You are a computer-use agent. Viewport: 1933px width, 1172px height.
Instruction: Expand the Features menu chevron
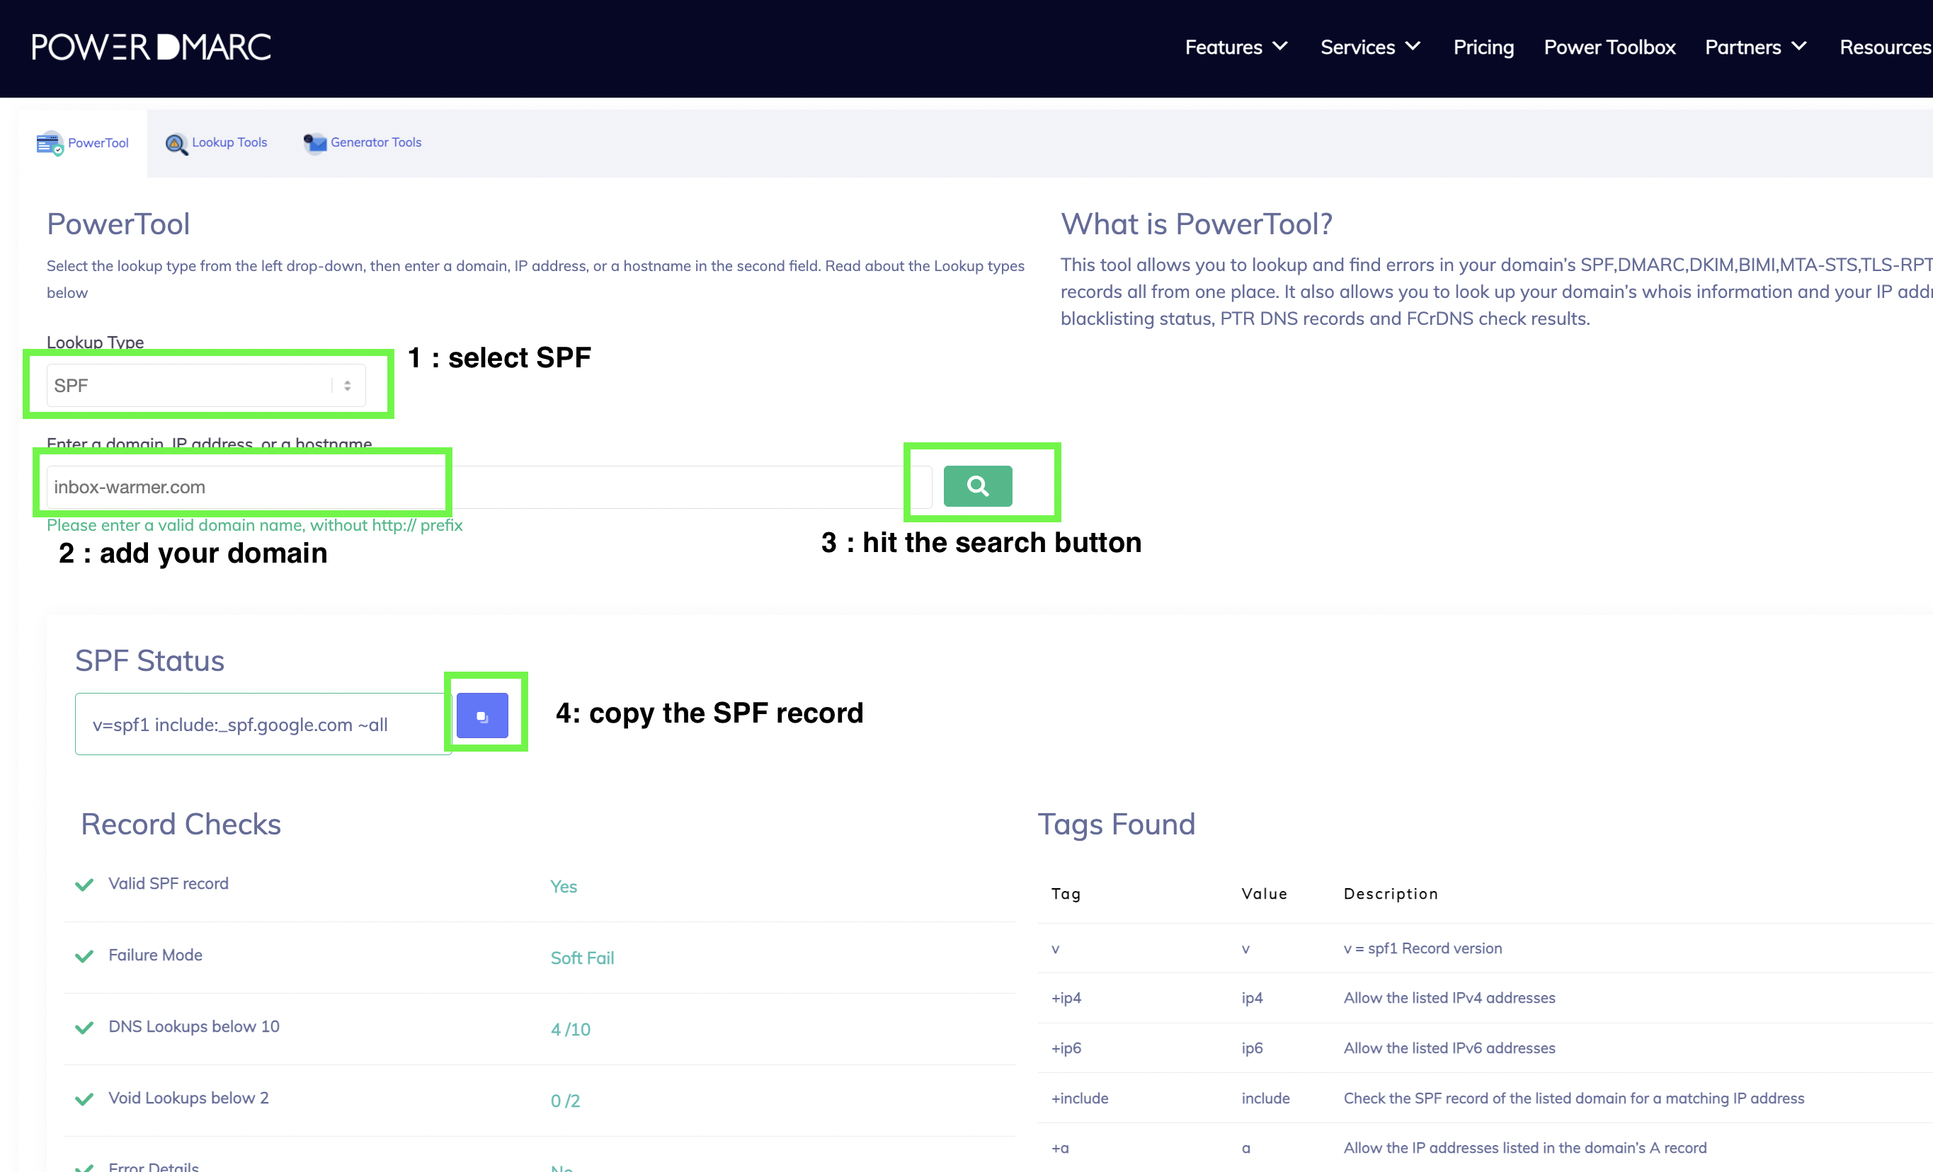pos(1280,46)
